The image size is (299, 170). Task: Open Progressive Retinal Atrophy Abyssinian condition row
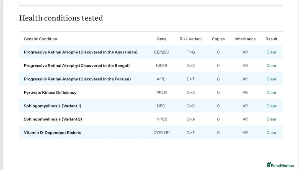[x=81, y=52]
